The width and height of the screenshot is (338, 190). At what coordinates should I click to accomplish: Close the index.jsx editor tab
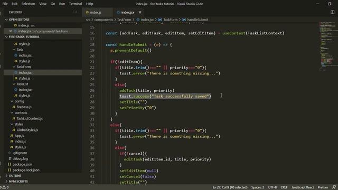[140, 12]
